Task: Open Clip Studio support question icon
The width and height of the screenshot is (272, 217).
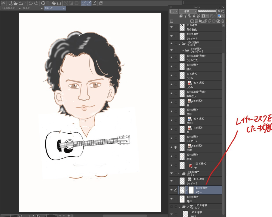Action: click(x=101, y=3)
